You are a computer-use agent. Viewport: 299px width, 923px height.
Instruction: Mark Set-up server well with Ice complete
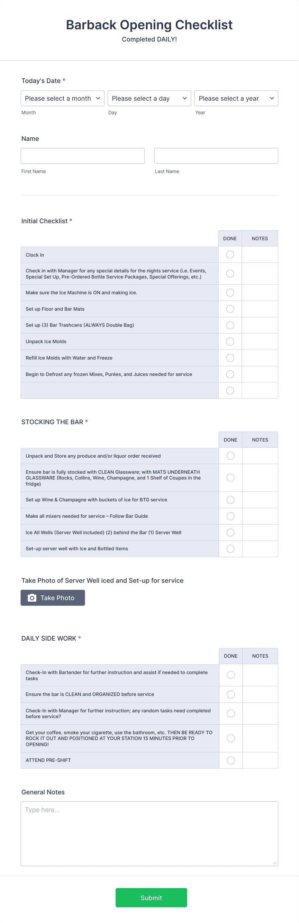pos(230,549)
